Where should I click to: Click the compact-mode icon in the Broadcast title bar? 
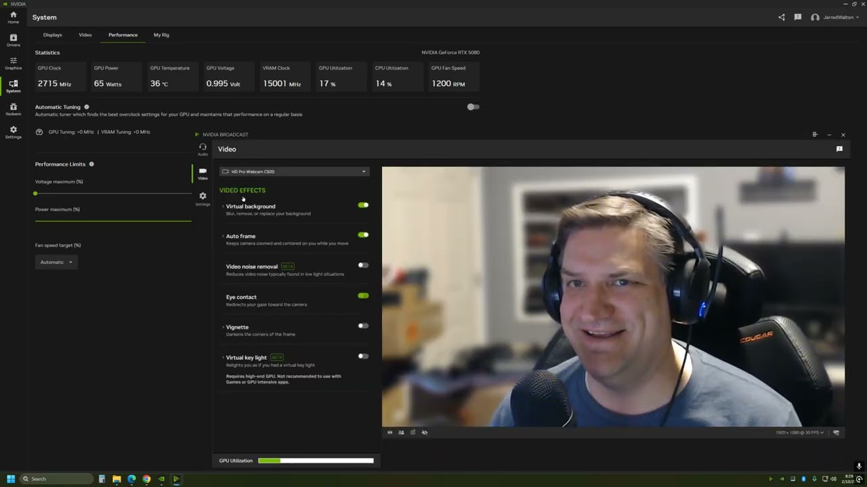815,135
